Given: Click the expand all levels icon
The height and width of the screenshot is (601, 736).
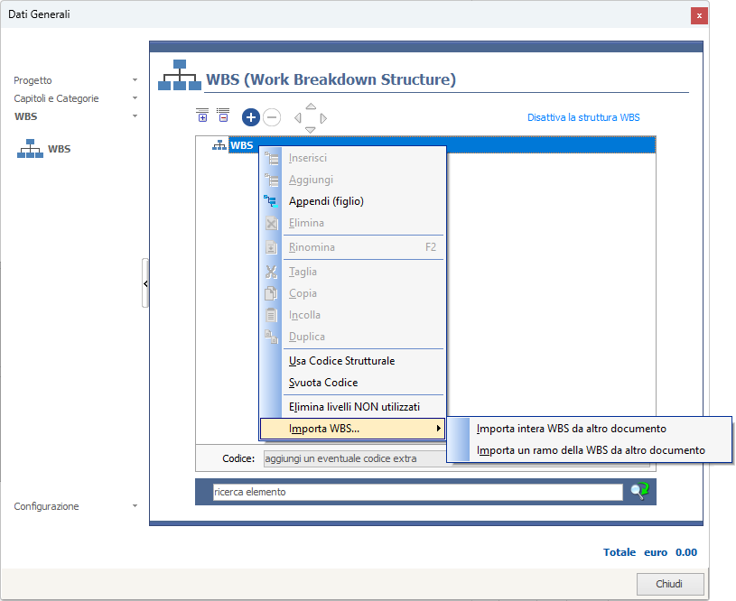Looking at the screenshot, I should tap(202, 116).
